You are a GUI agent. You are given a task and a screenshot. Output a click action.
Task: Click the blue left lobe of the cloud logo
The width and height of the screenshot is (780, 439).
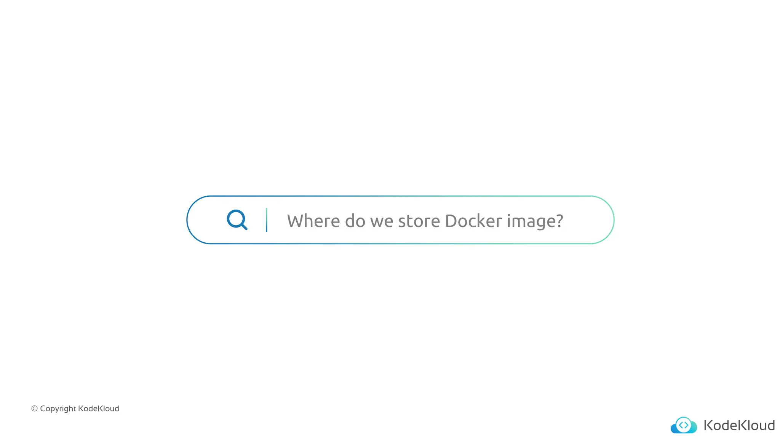(674, 428)
